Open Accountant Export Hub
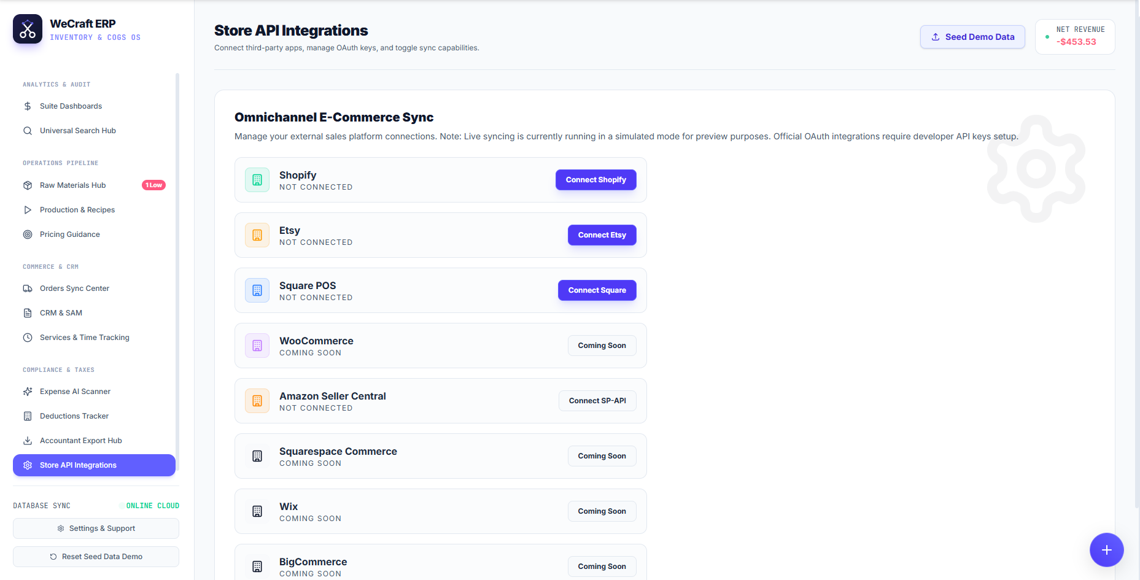Viewport: 1140px width, 580px height. [x=94, y=441]
